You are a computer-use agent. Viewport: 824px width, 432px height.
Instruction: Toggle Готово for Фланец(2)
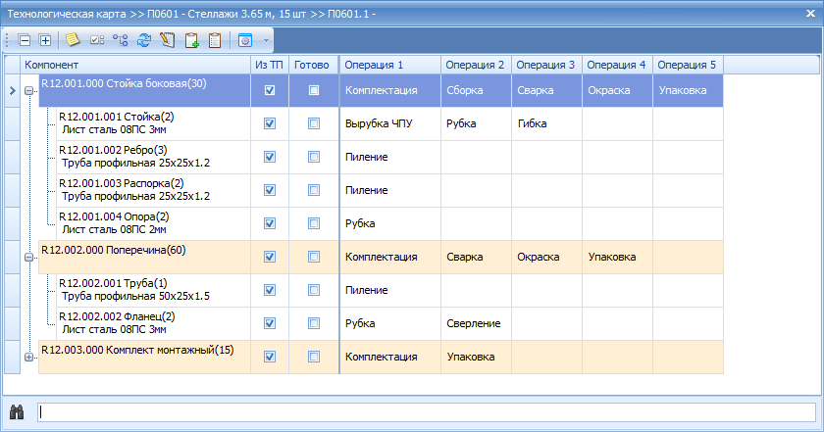coord(314,323)
